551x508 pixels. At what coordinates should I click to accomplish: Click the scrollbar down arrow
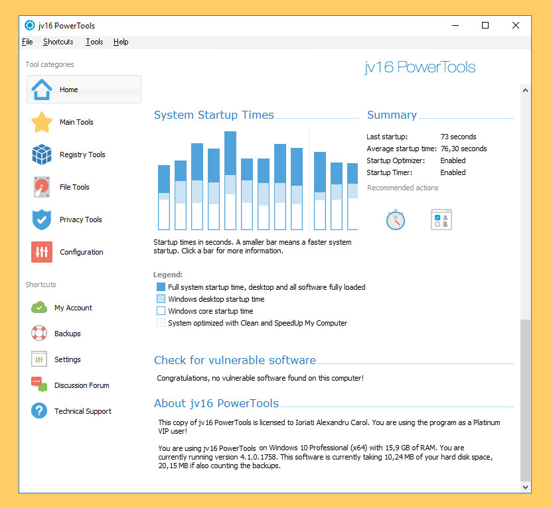pyautogui.click(x=525, y=487)
